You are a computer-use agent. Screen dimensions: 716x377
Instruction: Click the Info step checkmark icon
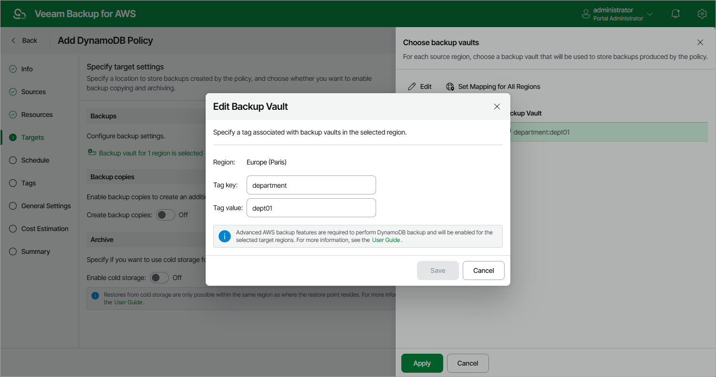tap(13, 69)
